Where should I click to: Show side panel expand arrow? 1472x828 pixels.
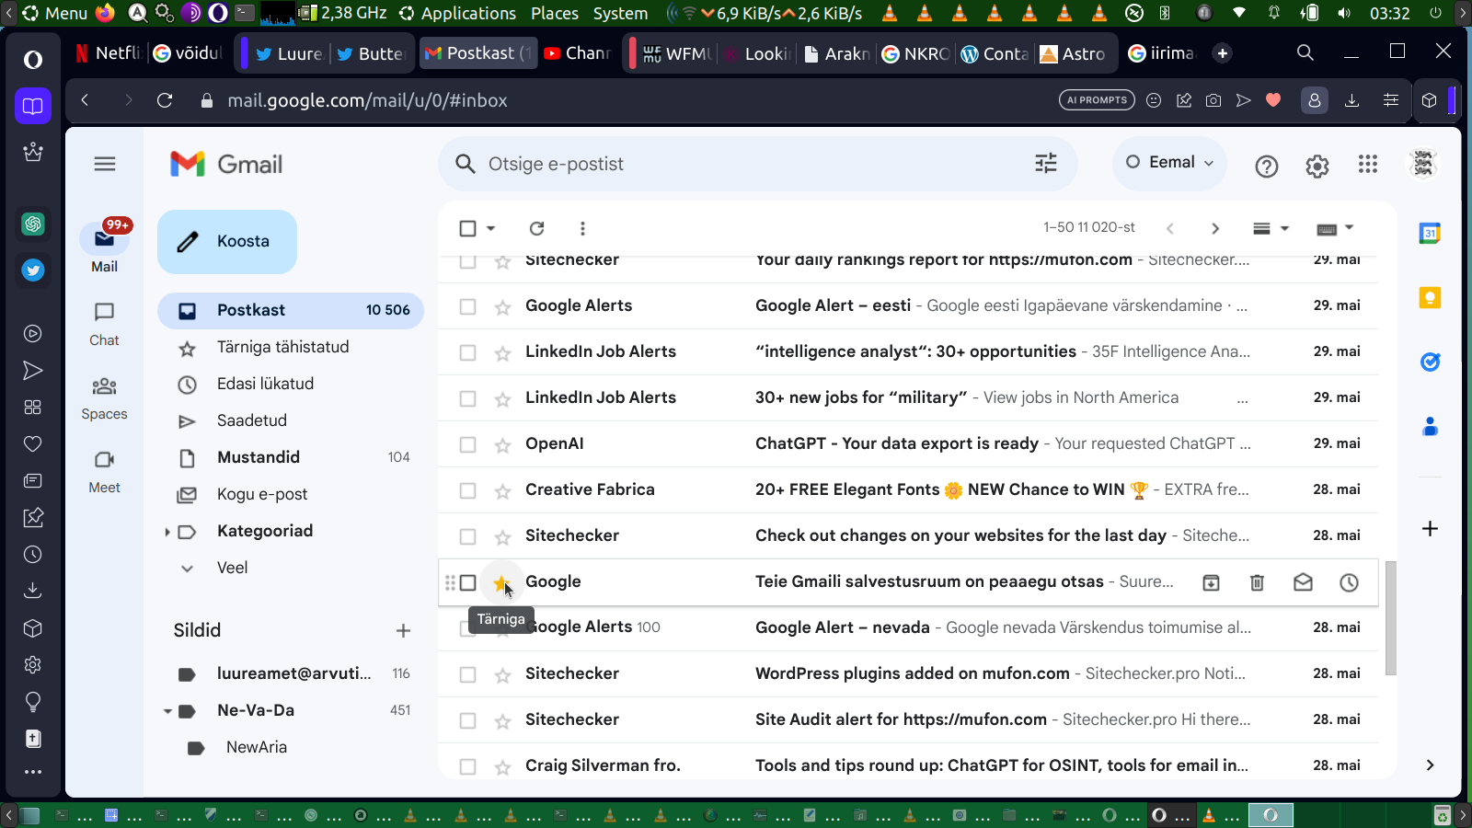(1430, 765)
